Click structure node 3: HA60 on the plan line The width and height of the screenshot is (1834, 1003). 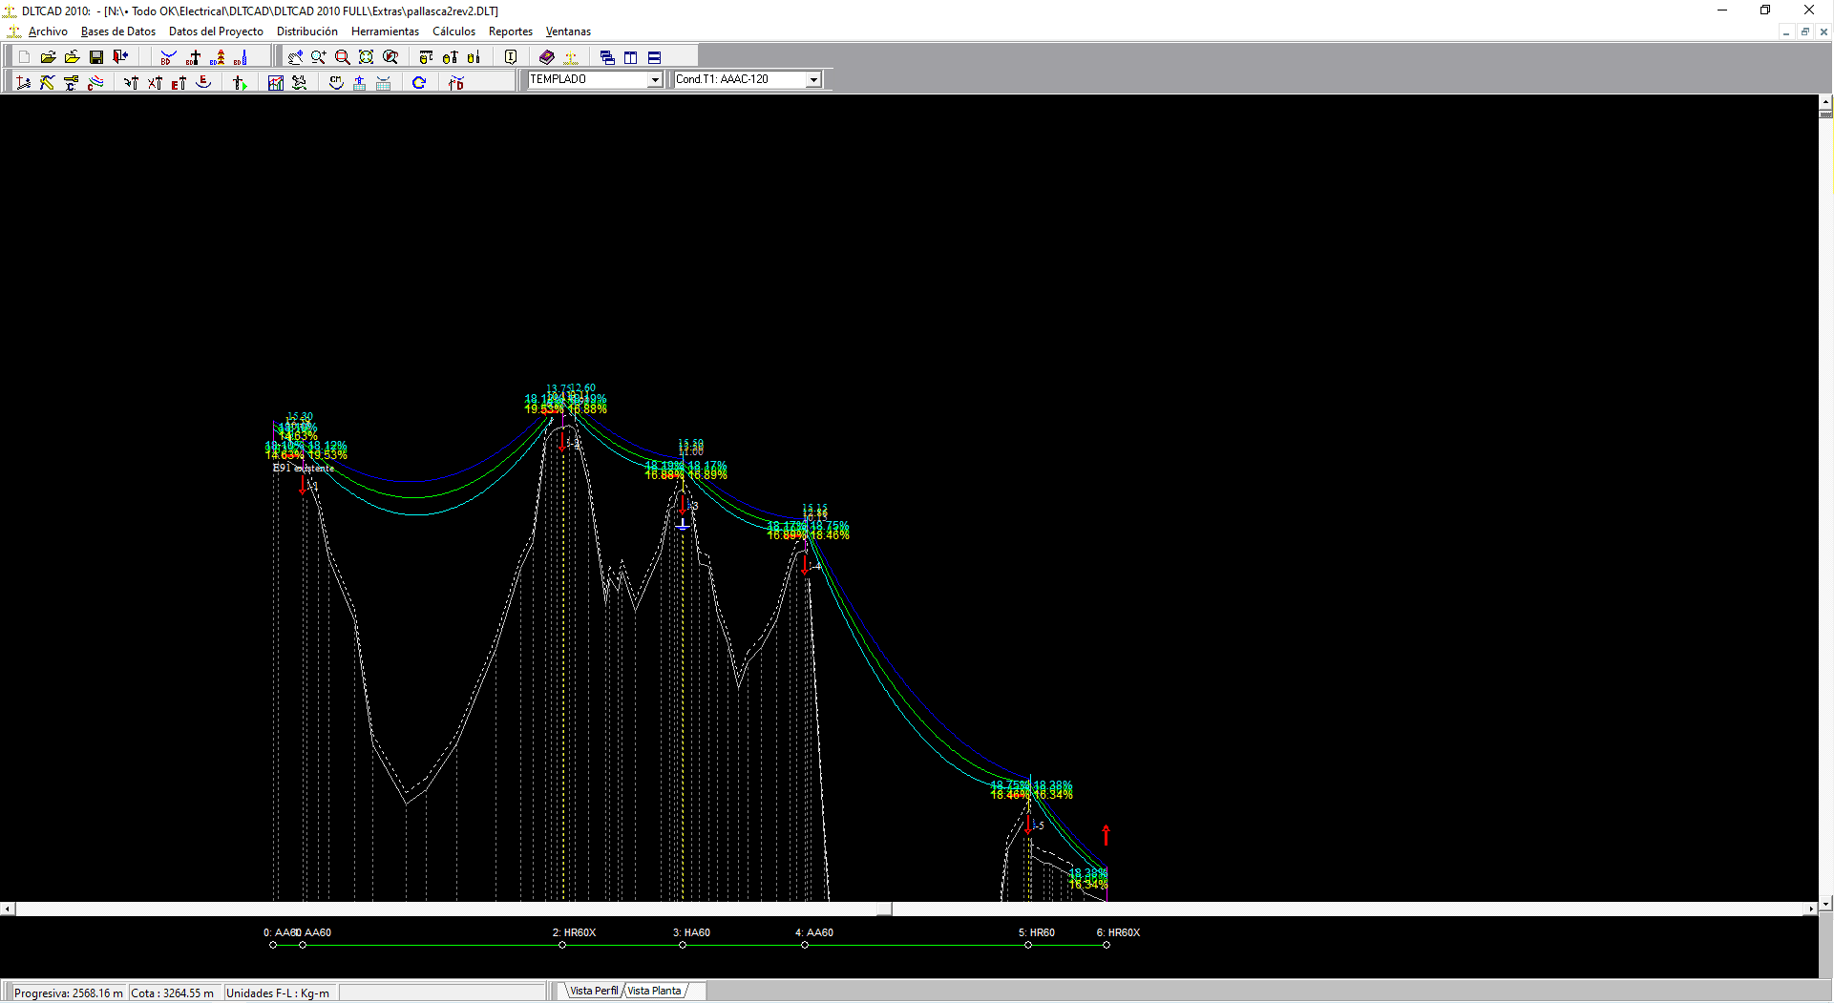683,945
